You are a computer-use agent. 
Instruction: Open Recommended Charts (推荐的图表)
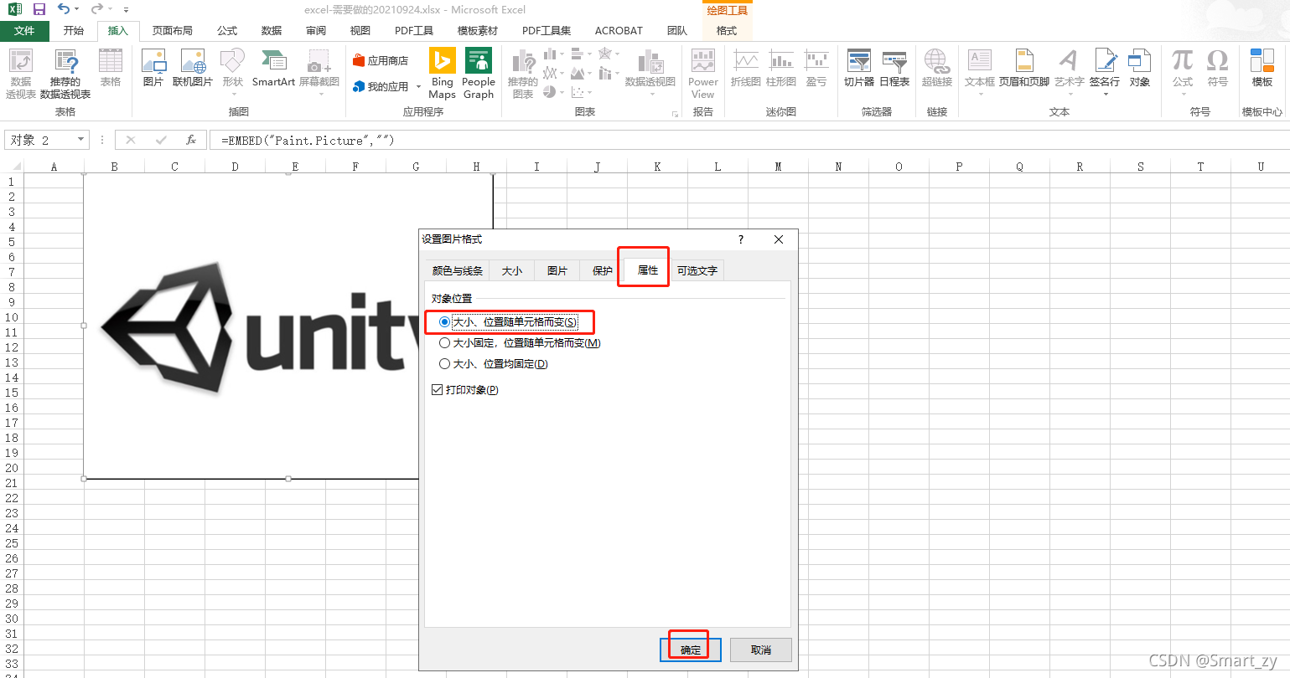coord(523,74)
